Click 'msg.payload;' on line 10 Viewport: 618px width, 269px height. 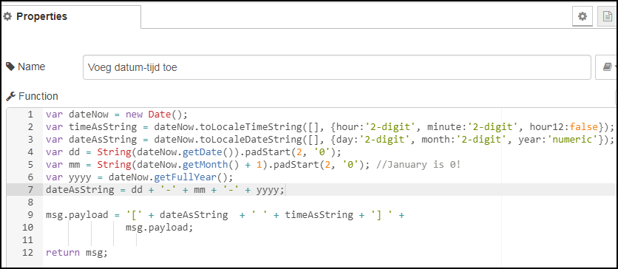point(160,228)
